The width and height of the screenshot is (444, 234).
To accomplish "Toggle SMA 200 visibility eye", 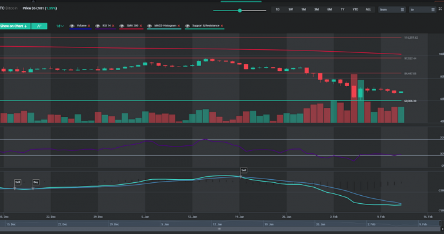I will pos(121,26).
